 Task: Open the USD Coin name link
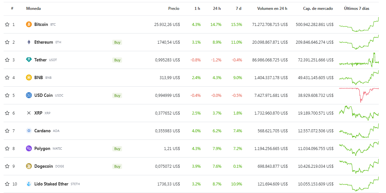pyautogui.click(x=43, y=95)
